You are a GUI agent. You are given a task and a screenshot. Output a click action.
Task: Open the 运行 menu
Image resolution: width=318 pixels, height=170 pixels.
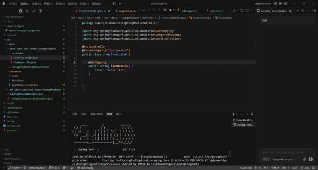pyautogui.click(x=72, y=4)
